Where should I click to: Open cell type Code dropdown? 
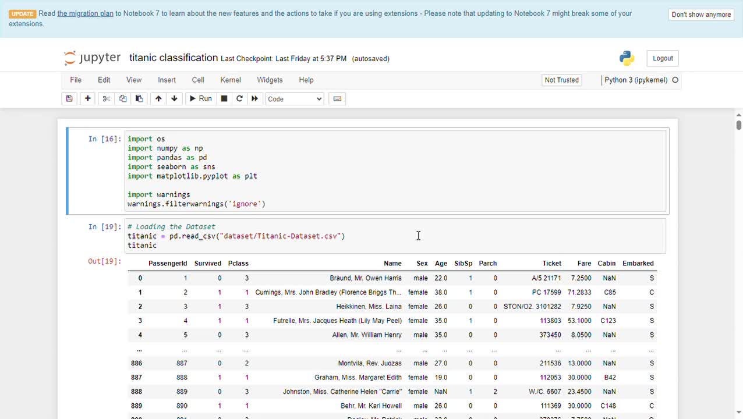(295, 99)
